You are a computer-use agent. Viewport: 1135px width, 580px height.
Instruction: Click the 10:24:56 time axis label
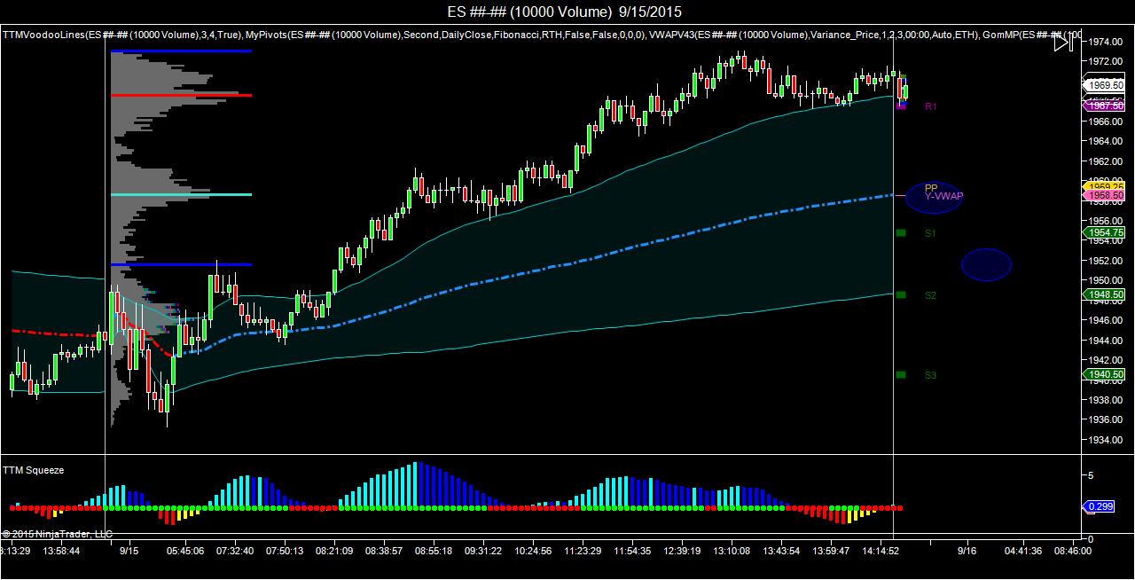click(x=533, y=551)
